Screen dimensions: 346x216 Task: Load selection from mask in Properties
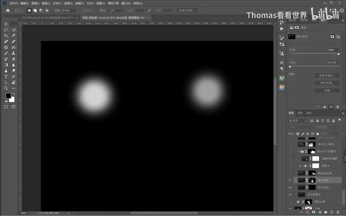318,107
